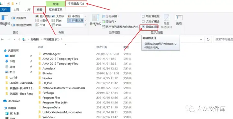The height and width of the screenshot is (119, 233).
Task: Select the hicetea folder
Action: point(47,78)
